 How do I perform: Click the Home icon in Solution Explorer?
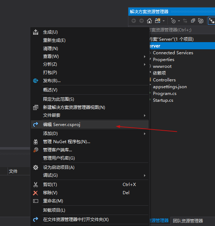(149, 21)
